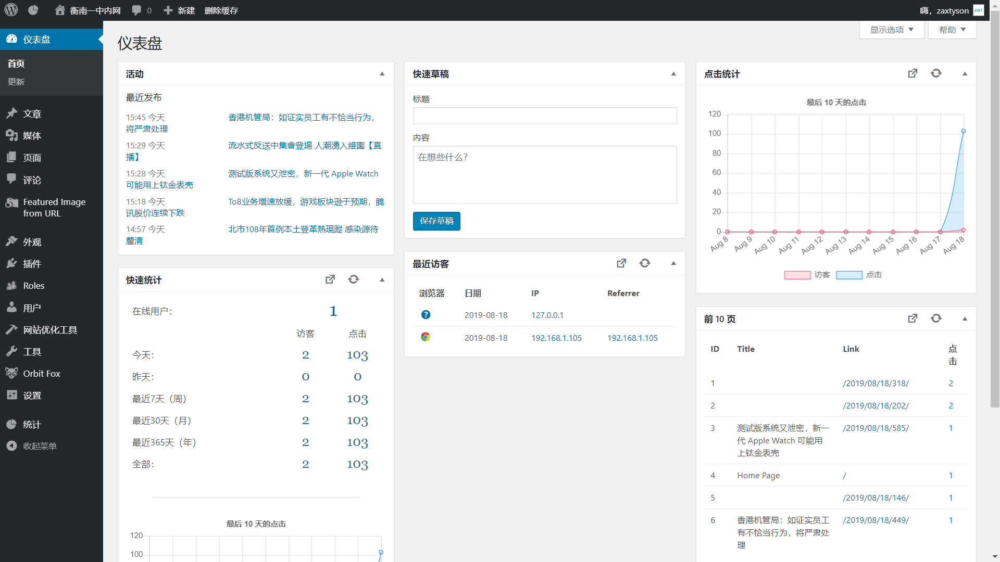This screenshot has width=1000, height=562.
Task: Open 最近访客 widget in external view
Action: [x=621, y=263]
